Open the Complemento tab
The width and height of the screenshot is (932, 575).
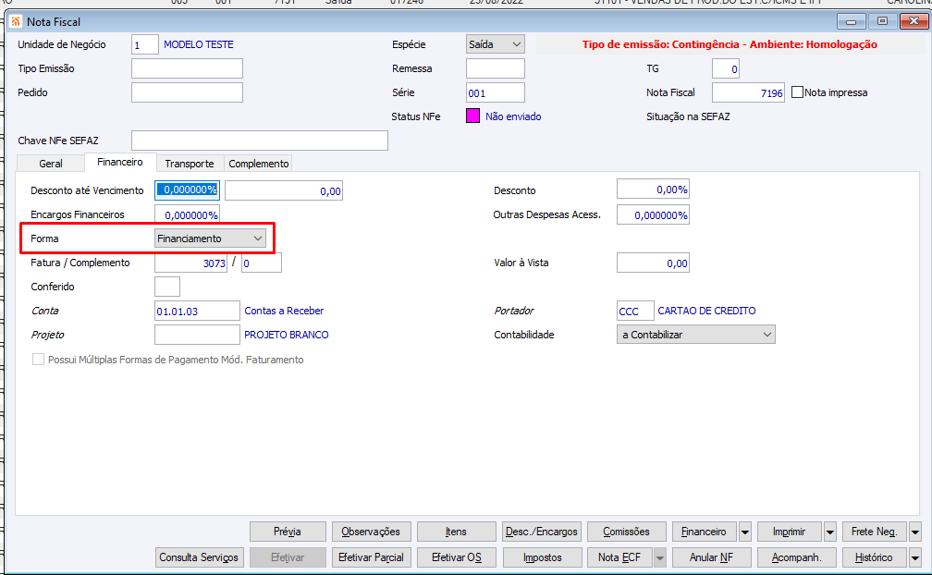(259, 164)
